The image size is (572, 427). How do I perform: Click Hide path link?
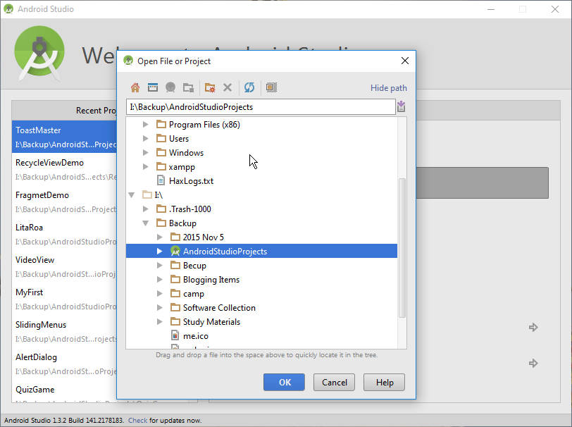pyautogui.click(x=389, y=88)
